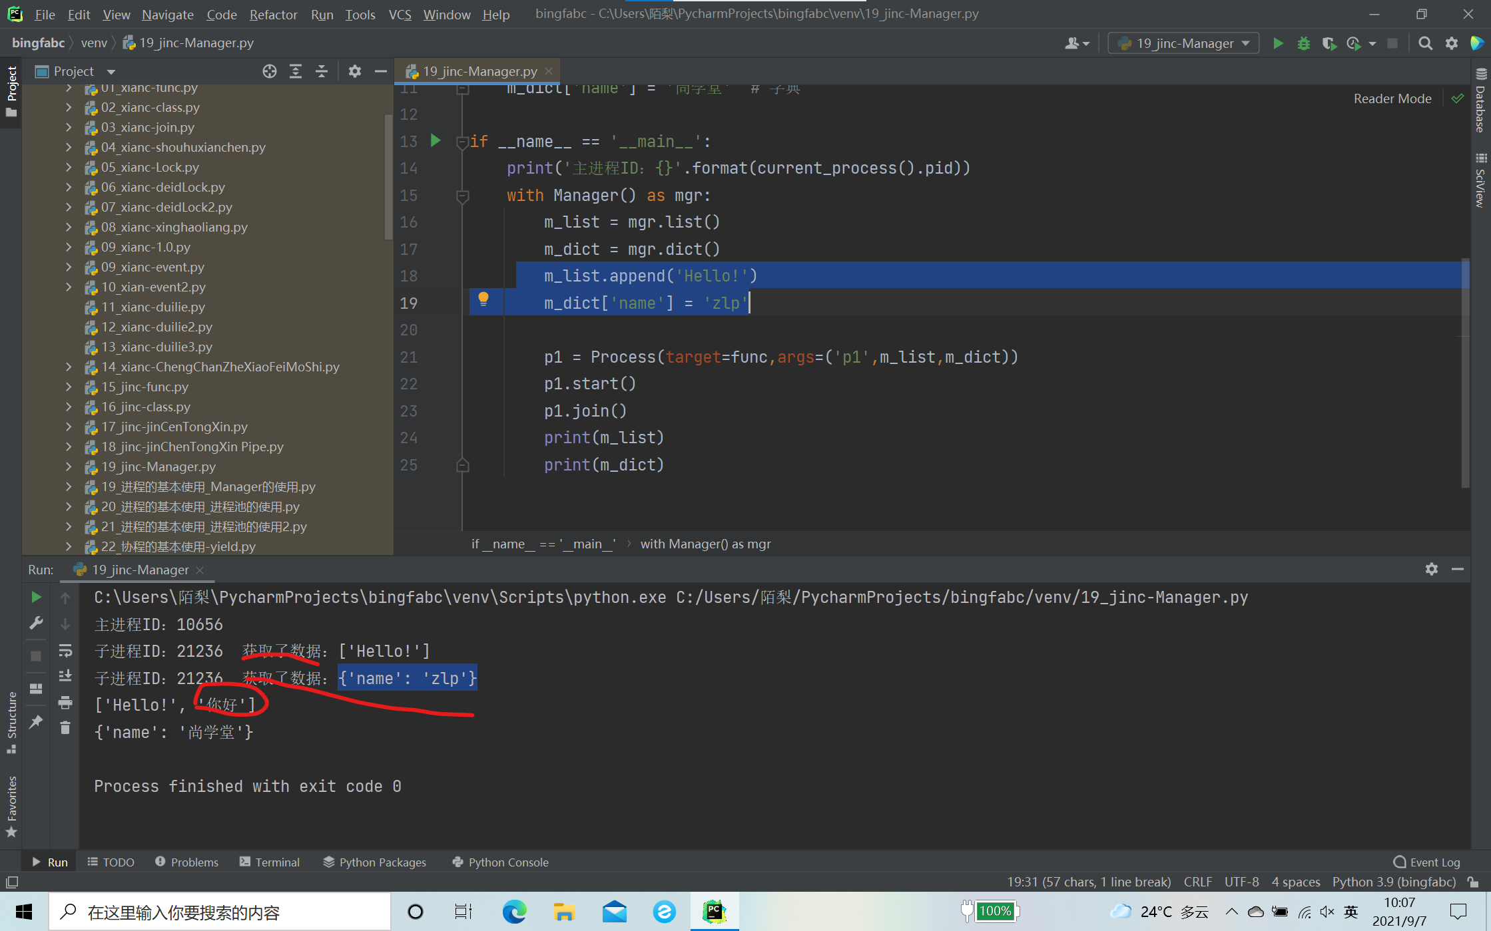Open Search Everywhere magnifier
The width and height of the screenshot is (1491, 931).
coord(1425,43)
